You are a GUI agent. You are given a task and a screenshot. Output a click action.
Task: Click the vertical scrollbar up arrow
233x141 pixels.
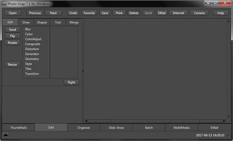coord(229,21)
